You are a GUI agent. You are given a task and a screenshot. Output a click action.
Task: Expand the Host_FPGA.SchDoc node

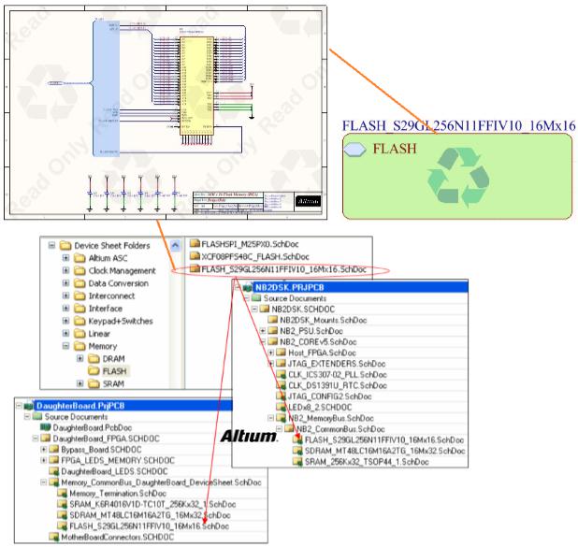coord(269,351)
